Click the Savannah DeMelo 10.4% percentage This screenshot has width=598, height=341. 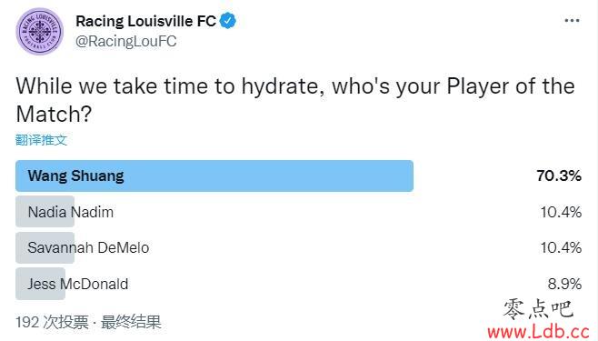click(561, 247)
